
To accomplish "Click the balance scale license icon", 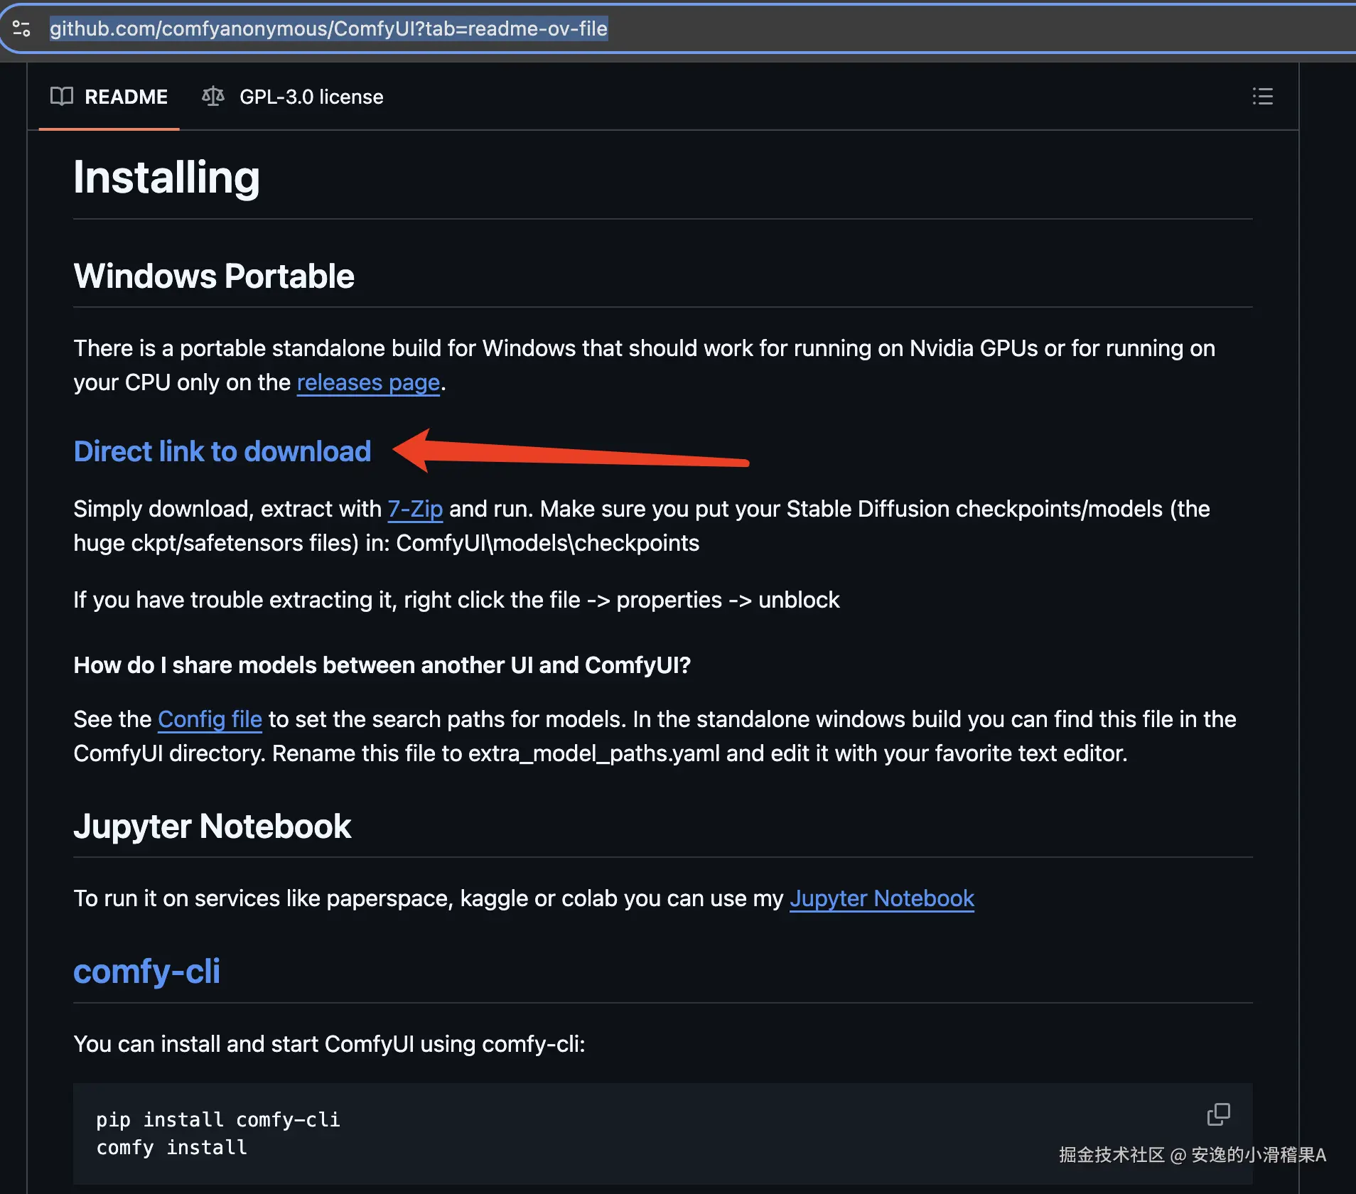I will click(212, 96).
